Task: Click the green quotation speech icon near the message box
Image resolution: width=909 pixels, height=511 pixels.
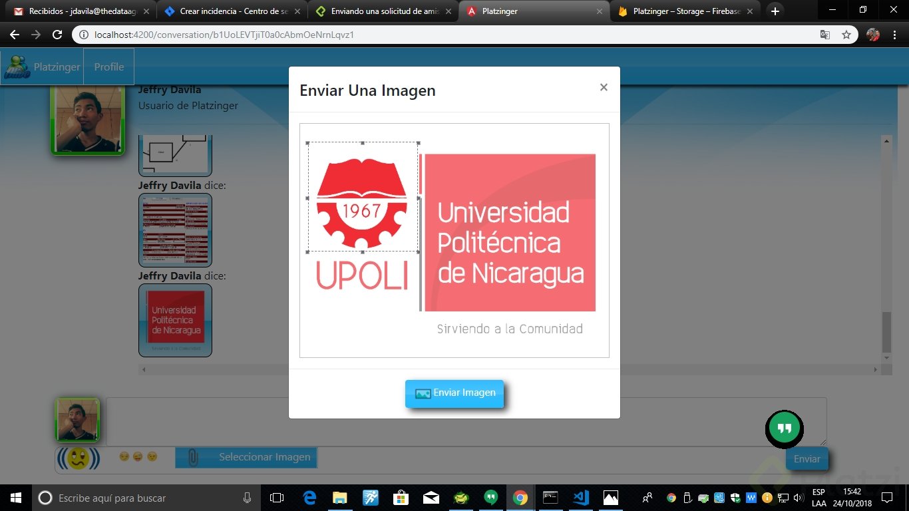Action: coord(784,429)
